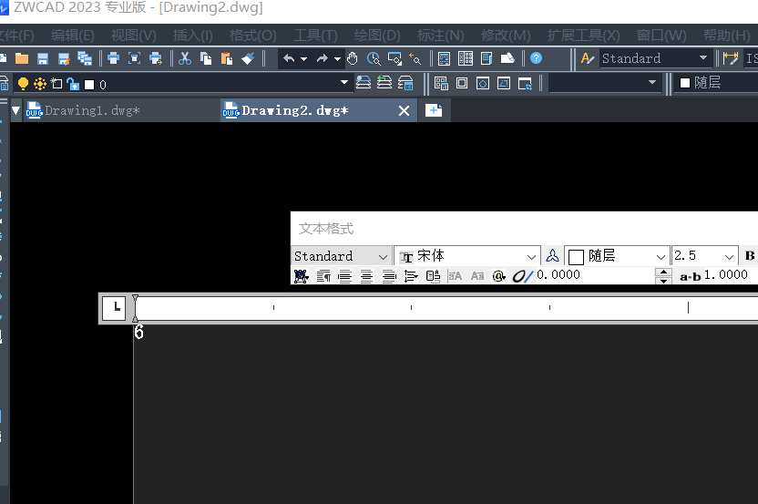Close the Drawing2.dwg tab

point(404,111)
